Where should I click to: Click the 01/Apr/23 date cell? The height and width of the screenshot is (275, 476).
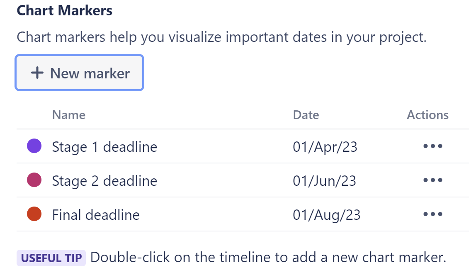[325, 147]
